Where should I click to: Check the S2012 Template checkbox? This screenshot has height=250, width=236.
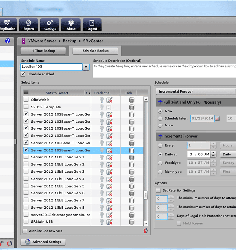point(26,107)
